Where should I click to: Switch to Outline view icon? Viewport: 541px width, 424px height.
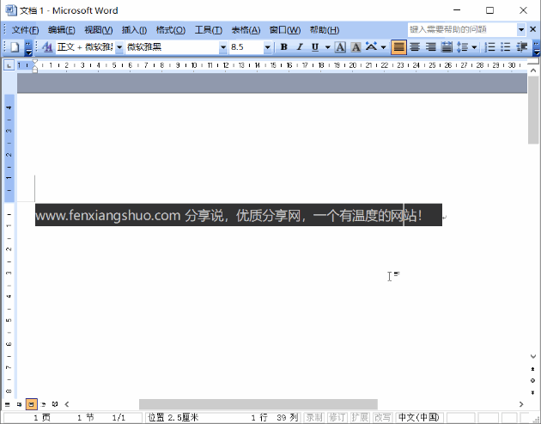[x=43, y=404]
